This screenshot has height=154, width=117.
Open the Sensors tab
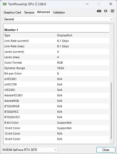click(x=29, y=12)
